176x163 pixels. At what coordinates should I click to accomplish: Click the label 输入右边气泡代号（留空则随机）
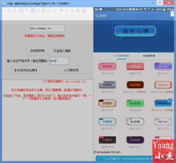(x=28, y=61)
